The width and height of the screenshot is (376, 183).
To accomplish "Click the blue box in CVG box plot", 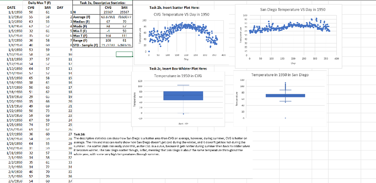I will 183,96.
